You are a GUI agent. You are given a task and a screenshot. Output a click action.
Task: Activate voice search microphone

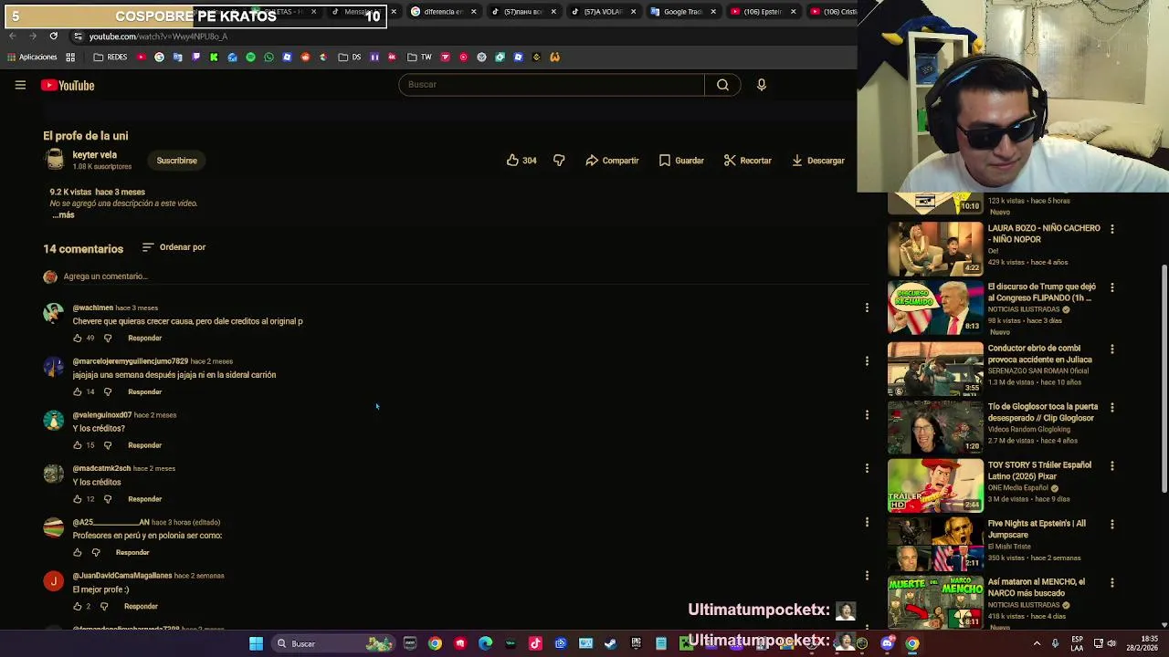(762, 85)
